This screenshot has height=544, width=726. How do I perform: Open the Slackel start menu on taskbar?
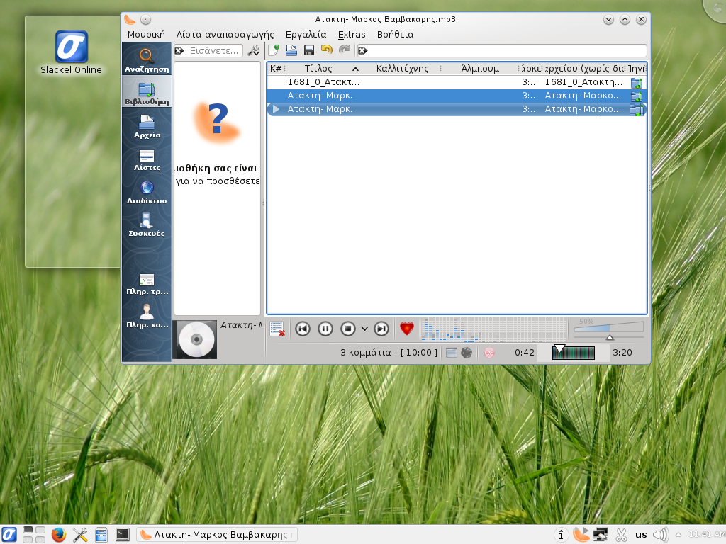9,535
